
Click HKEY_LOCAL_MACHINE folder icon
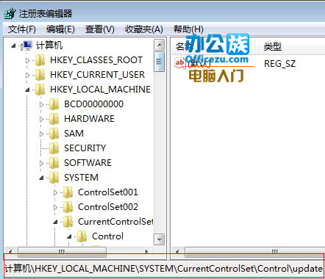pyautogui.click(x=40, y=90)
